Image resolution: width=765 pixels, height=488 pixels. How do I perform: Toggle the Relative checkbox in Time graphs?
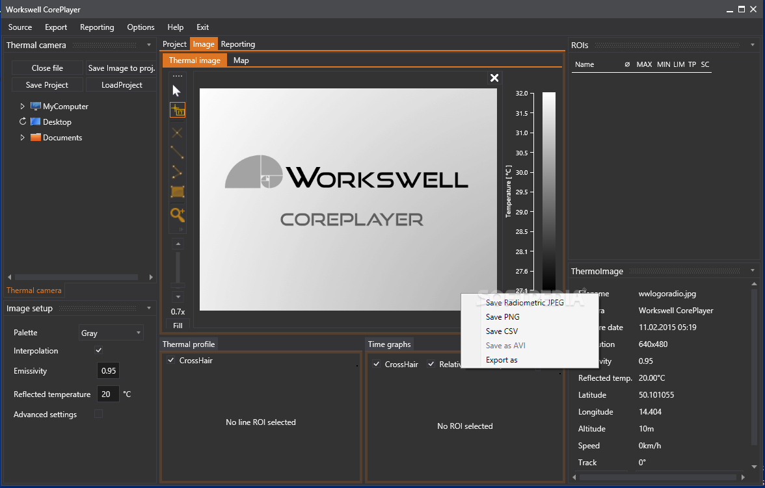pyautogui.click(x=431, y=364)
